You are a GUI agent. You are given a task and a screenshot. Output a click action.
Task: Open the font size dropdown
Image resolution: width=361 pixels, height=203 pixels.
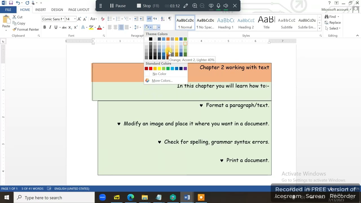coord(75,19)
